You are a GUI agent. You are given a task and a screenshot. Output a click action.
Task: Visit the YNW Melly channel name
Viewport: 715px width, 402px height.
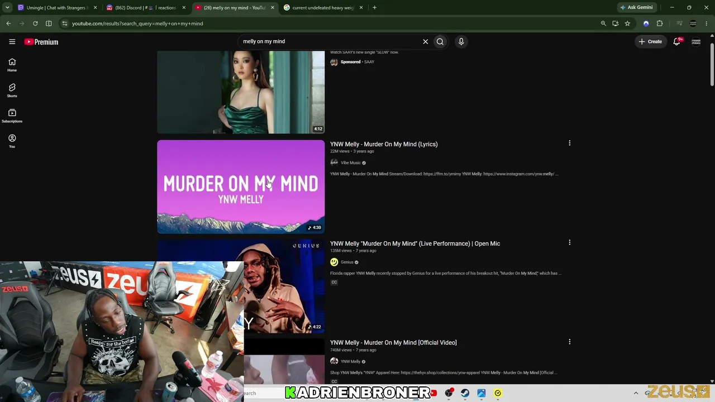click(351, 362)
